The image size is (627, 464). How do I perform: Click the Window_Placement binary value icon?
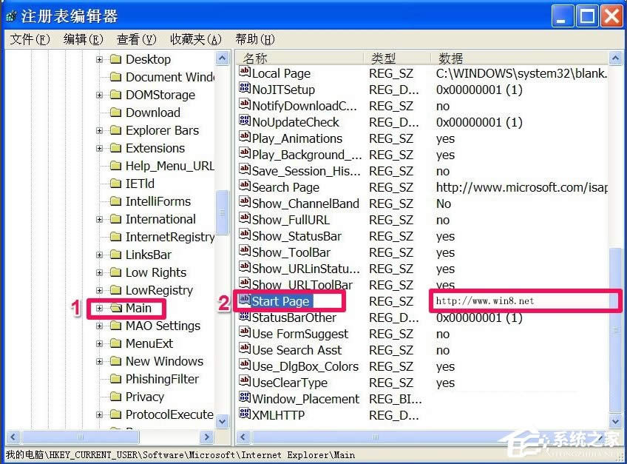coord(244,399)
